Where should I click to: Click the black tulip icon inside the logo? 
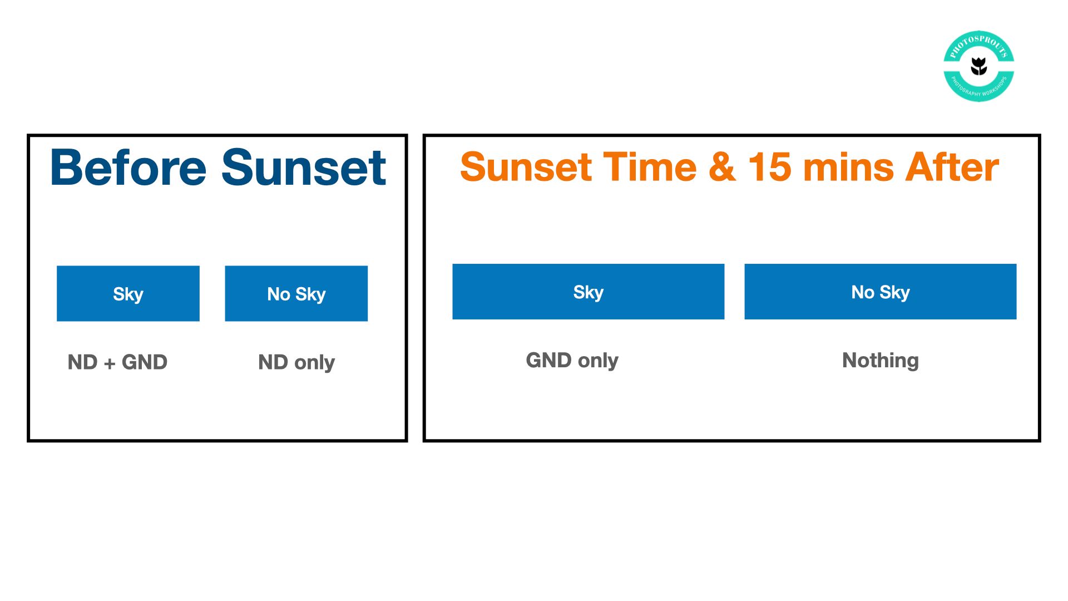point(978,66)
